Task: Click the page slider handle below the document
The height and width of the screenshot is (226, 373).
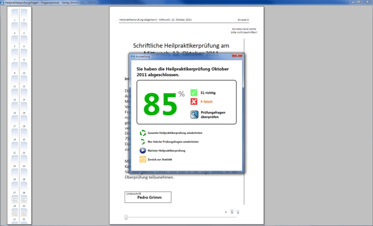Action: [126, 217]
